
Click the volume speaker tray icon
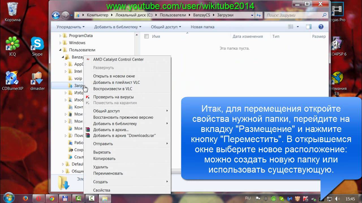[x=338, y=199]
